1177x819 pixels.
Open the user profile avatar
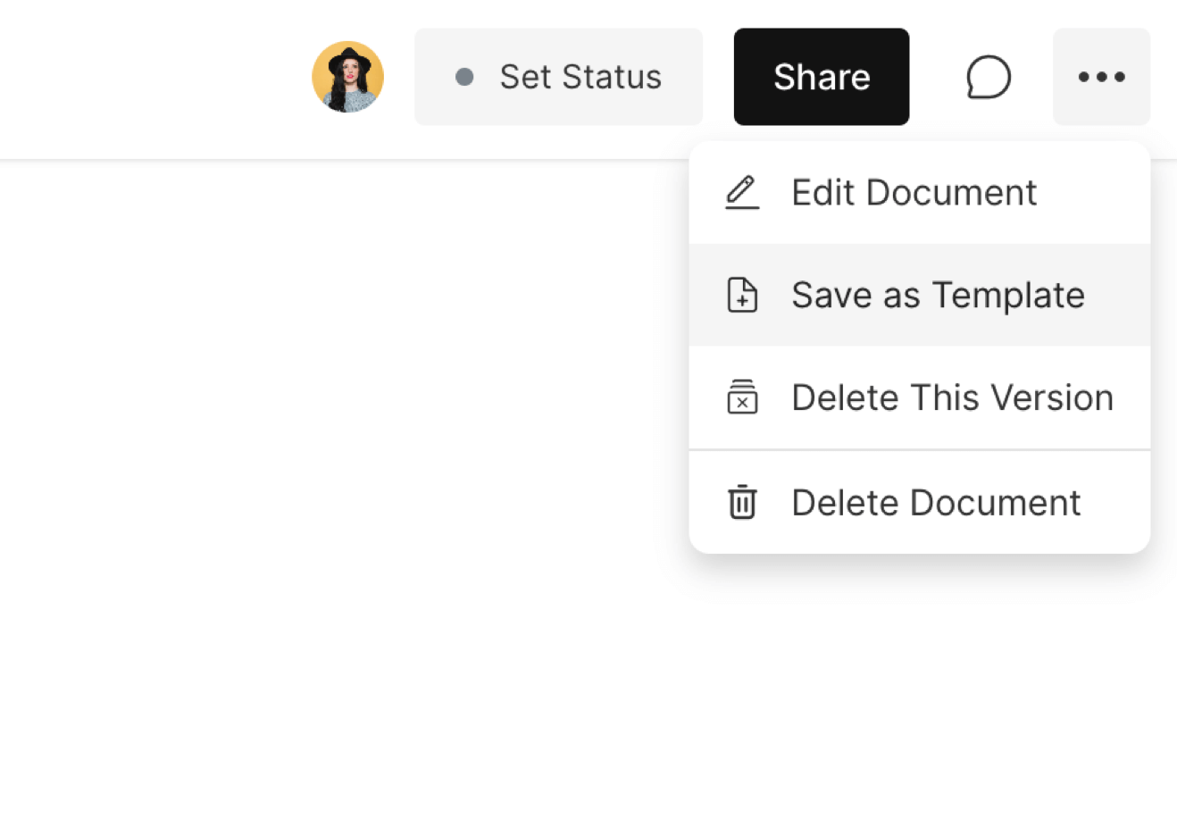(x=347, y=77)
